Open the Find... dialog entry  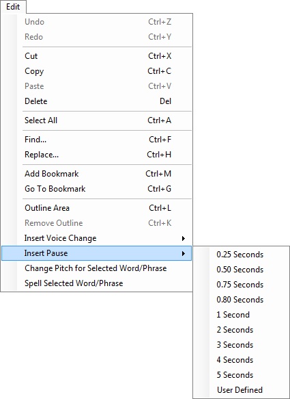96,140
